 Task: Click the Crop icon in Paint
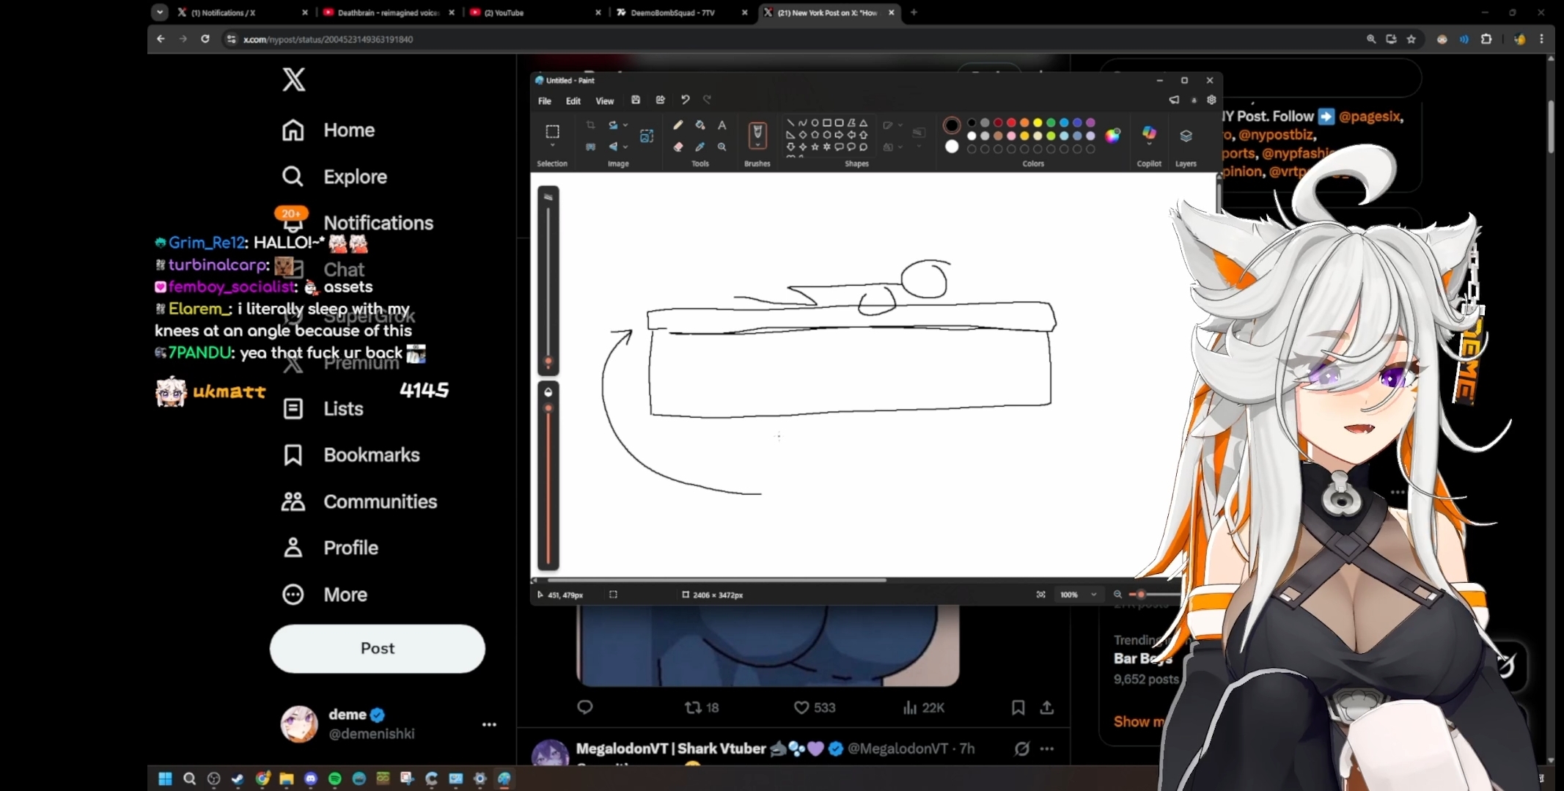pyautogui.click(x=590, y=125)
